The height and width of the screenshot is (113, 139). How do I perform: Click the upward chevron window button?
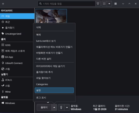[129, 4]
